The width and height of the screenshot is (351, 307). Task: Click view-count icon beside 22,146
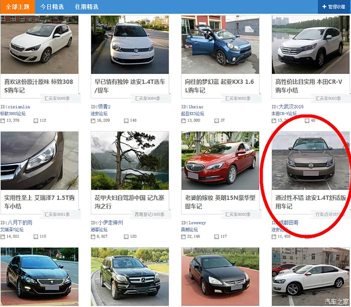[x=184, y=236]
